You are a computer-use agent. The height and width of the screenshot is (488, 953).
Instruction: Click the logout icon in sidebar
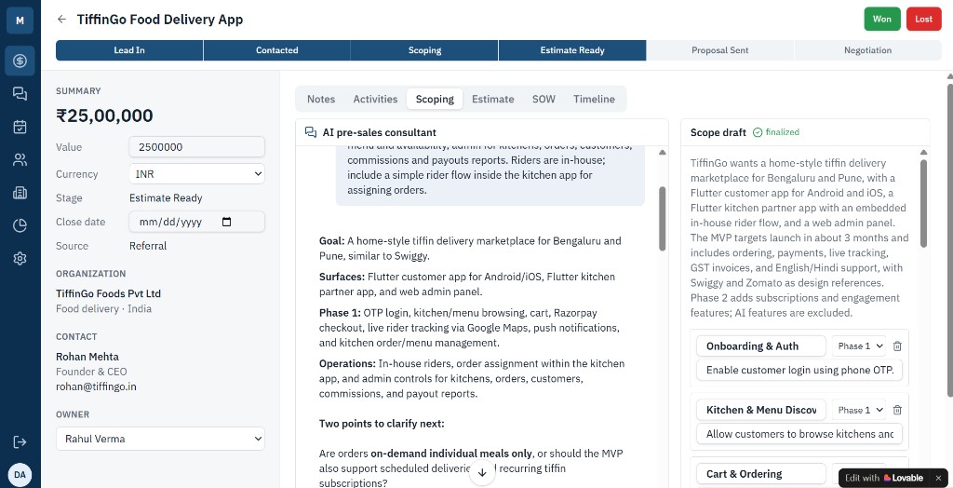[20, 441]
